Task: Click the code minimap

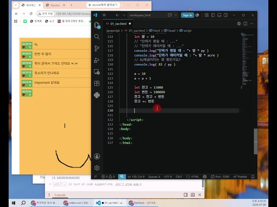Action: coord(247,61)
